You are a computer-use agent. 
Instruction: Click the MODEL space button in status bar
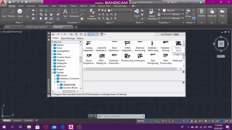tap(141, 121)
